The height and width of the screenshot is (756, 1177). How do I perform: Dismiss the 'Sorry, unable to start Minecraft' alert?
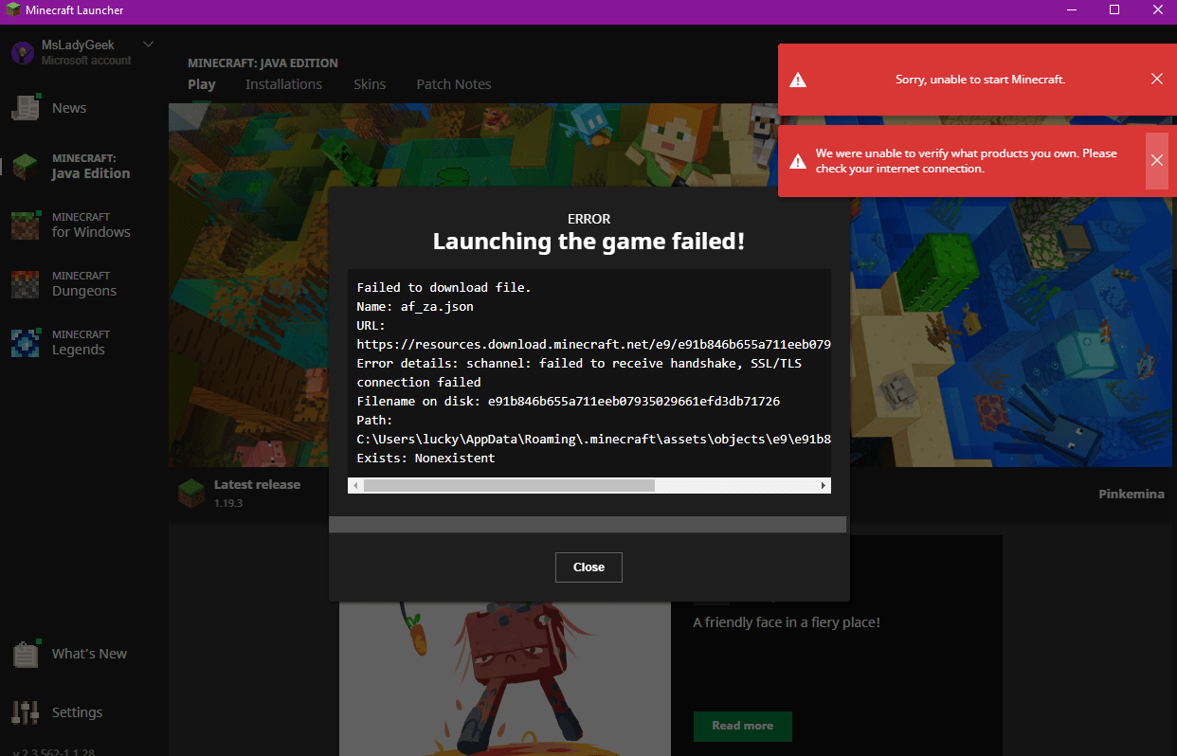click(1156, 80)
